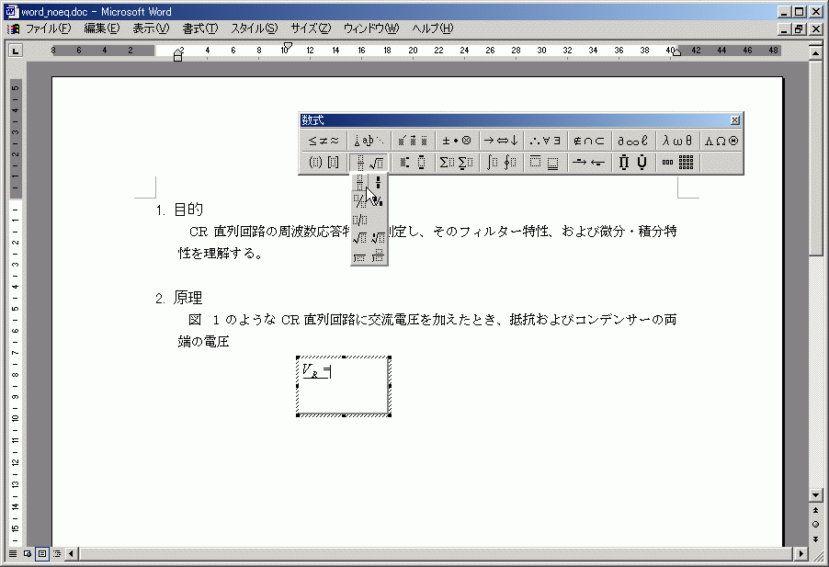Close the 数式 floating toolbar
Image resolution: width=829 pixels, height=567 pixels.
pyautogui.click(x=734, y=120)
